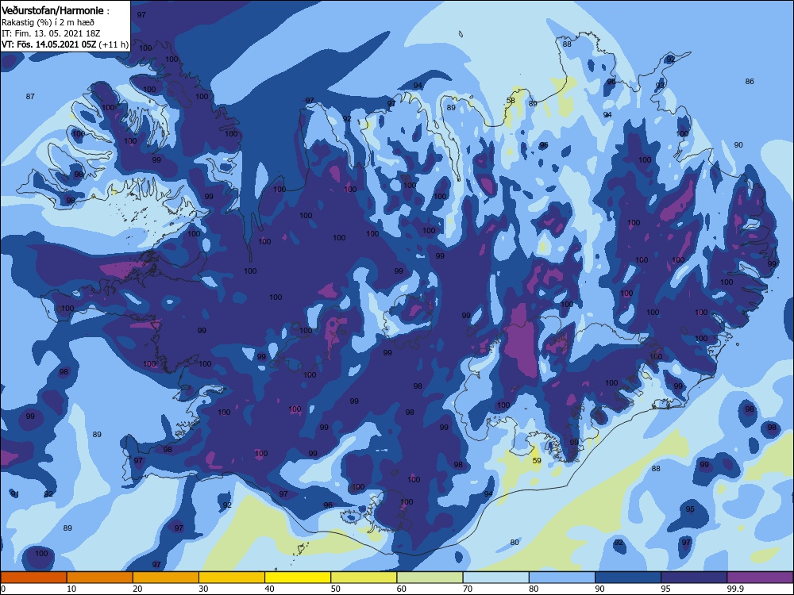The image size is (794, 595).
Task: Click the humidity value '59' on map
Action: [x=537, y=460]
